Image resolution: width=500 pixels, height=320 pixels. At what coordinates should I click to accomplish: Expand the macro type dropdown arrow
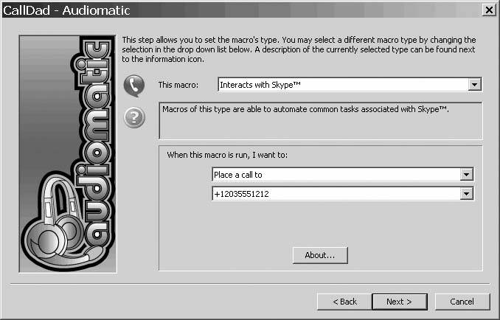475,85
